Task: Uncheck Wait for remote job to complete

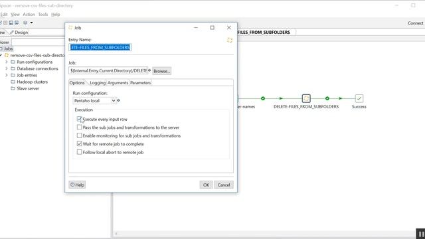Action: coord(79,143)
